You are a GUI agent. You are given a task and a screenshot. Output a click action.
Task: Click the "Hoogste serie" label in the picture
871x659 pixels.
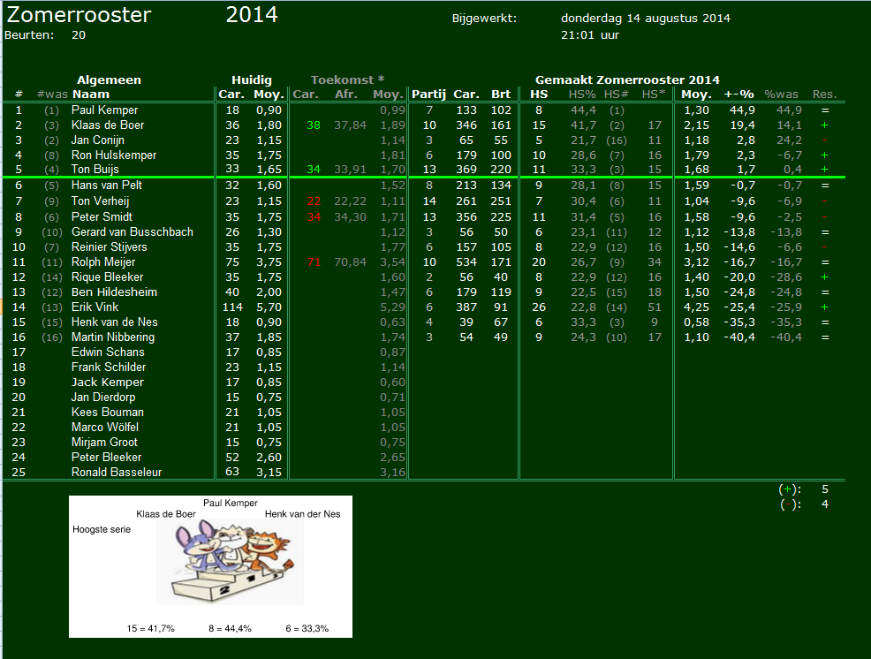tap(102, 529)
